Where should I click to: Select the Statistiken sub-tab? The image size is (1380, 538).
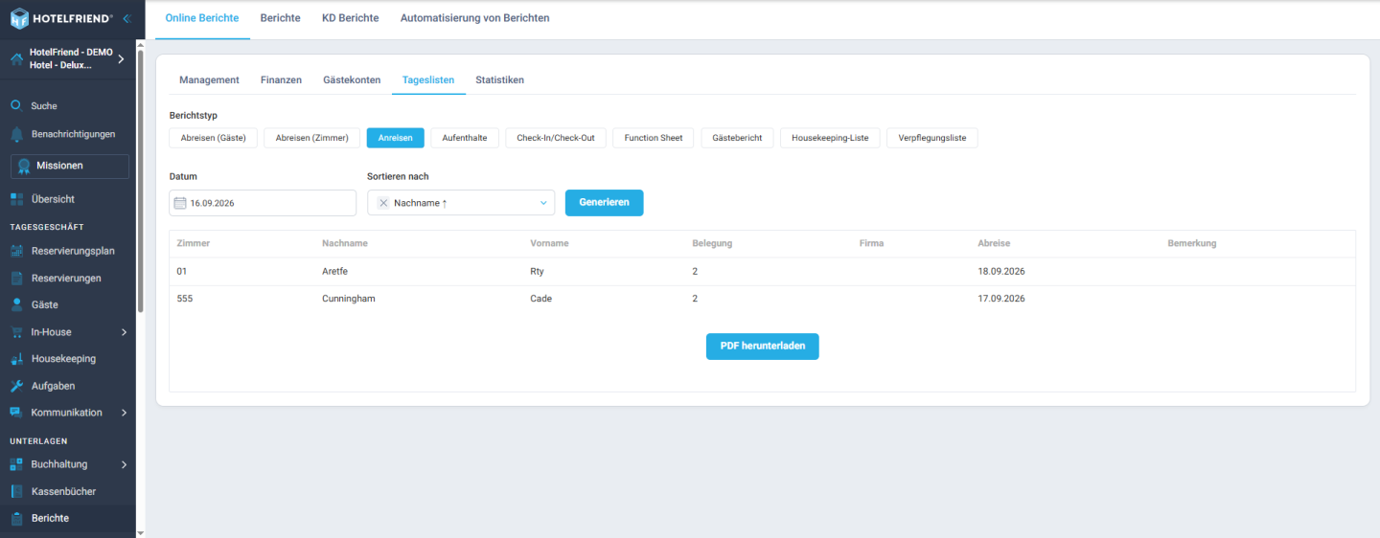[x=499, y=79]
